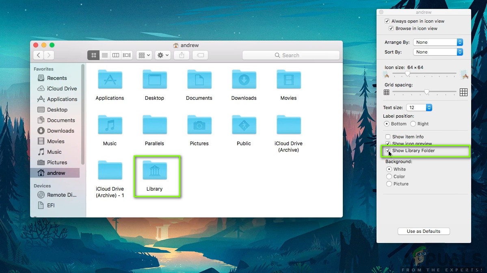Open the item grouping icon next to the gear
487x273 pixels.
pyautogui.click(x=144, y=55)
